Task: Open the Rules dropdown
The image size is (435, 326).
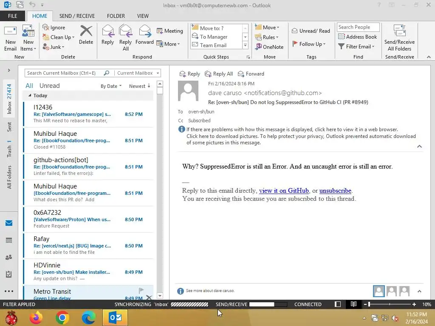Action: coord(266,37)
